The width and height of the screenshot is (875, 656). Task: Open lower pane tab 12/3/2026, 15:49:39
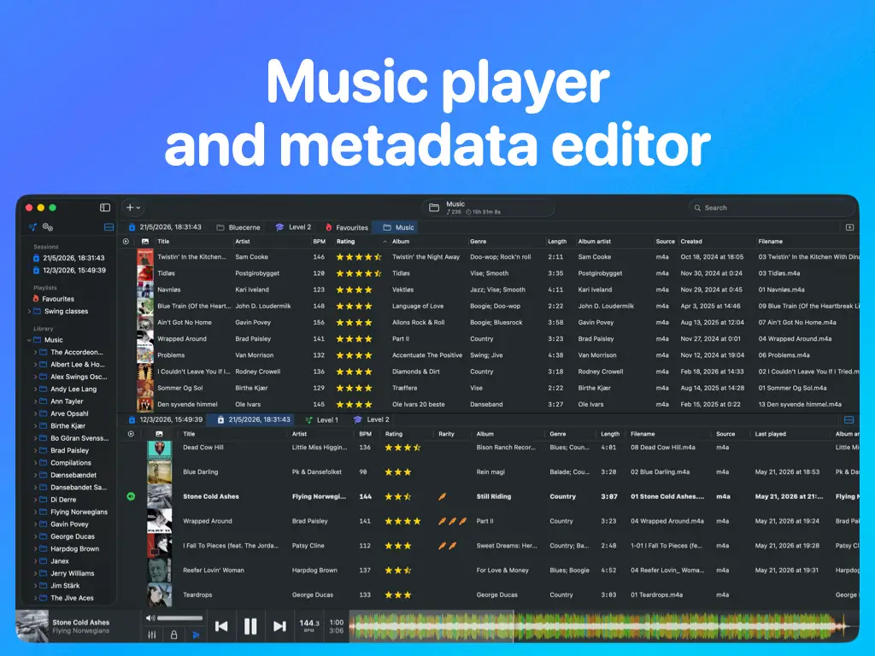[165, 419]
